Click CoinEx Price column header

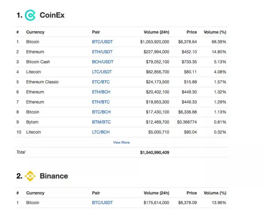coord(191,32)
